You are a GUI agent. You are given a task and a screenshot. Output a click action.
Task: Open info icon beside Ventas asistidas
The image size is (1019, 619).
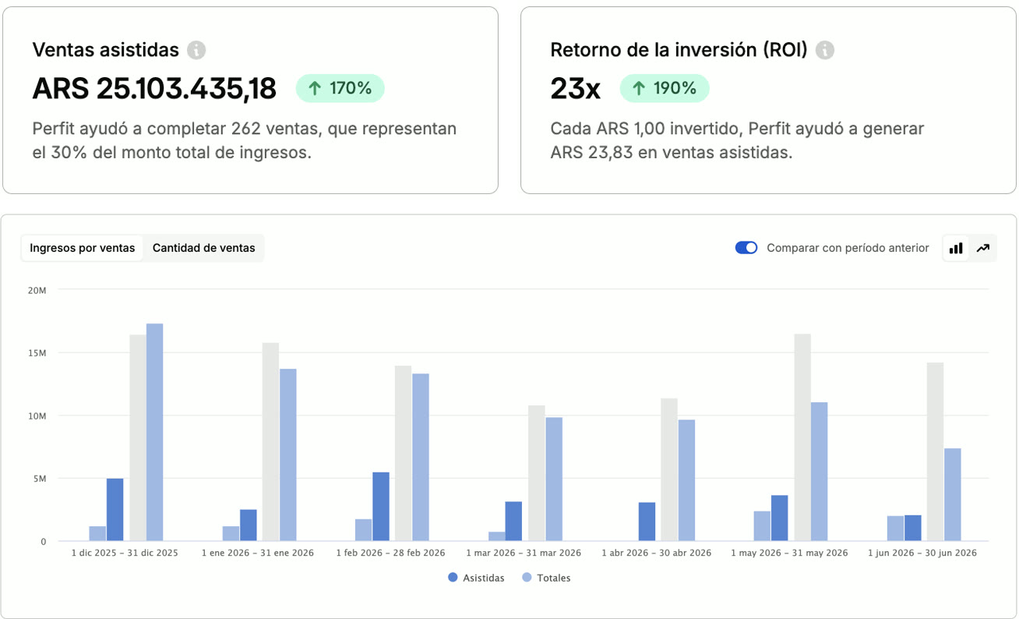point(196,50)
